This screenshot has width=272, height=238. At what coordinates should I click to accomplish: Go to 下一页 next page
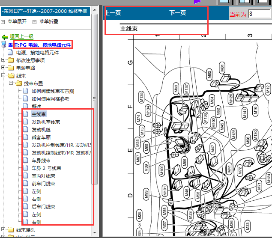(178, 13)
